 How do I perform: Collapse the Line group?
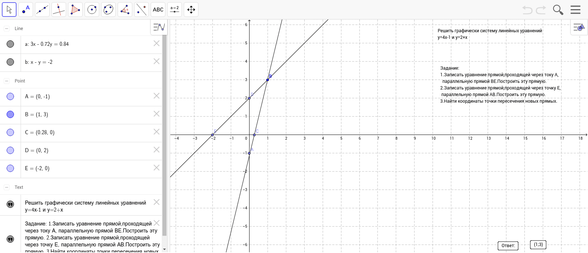coord(7,28)
